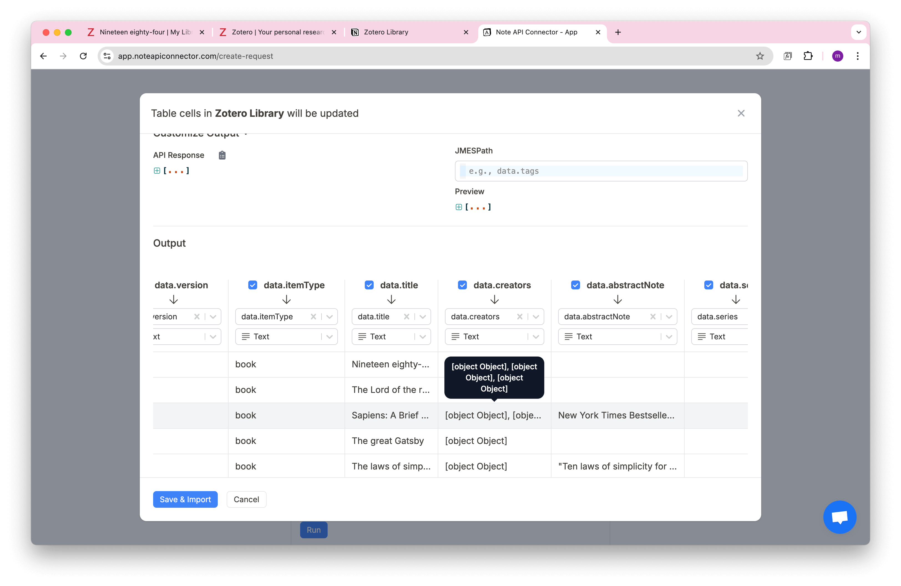Open Text type dropdown under data.itemType
Viewport: 901px width, 586px height.
[x=286, y=337]
